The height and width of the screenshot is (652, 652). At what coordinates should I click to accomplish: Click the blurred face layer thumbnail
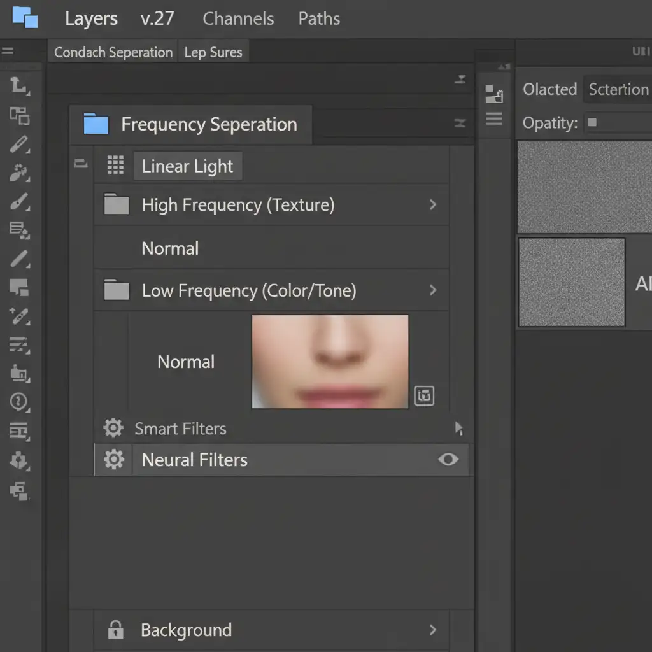[x=330, y=361]
